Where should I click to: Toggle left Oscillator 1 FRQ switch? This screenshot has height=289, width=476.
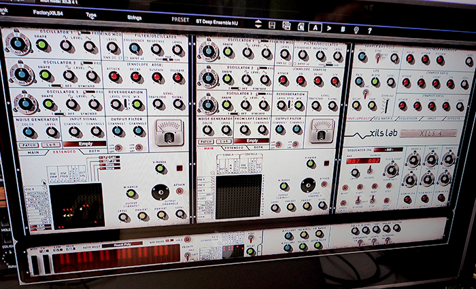click(x=84, y=33)
